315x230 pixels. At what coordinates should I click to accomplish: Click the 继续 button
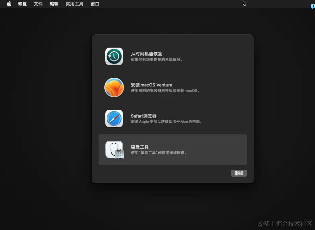pyautogui.click(x=239, y=173)
